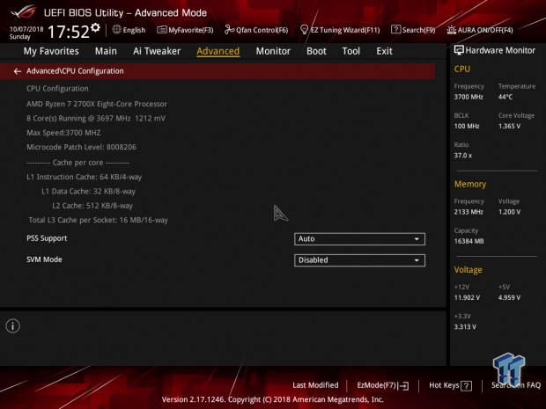Open the Monitor tab
The height and width of the screenshot is (409, 546).
tap(273, 51)
